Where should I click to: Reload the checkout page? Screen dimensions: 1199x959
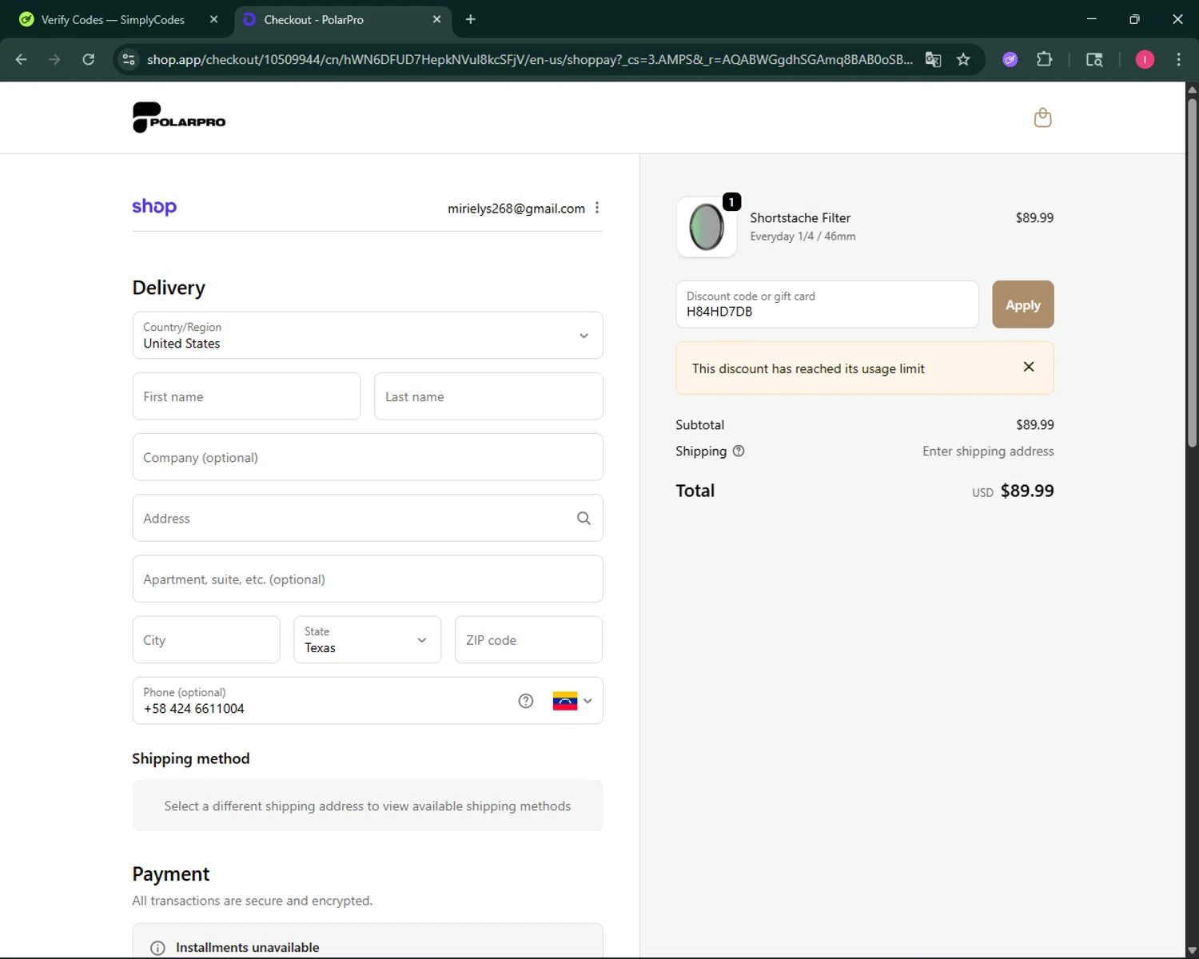89,59
